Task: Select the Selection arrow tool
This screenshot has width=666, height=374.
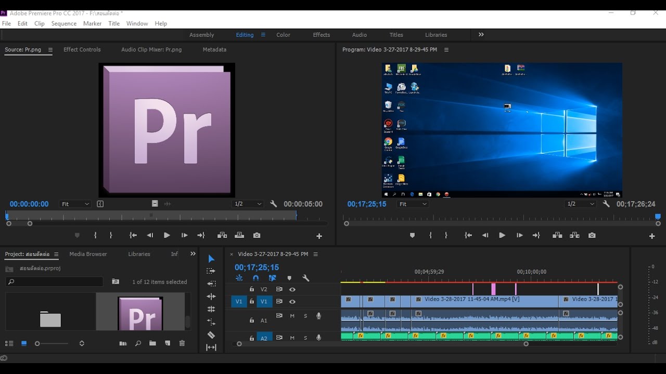Action: [x=211, y=259]
